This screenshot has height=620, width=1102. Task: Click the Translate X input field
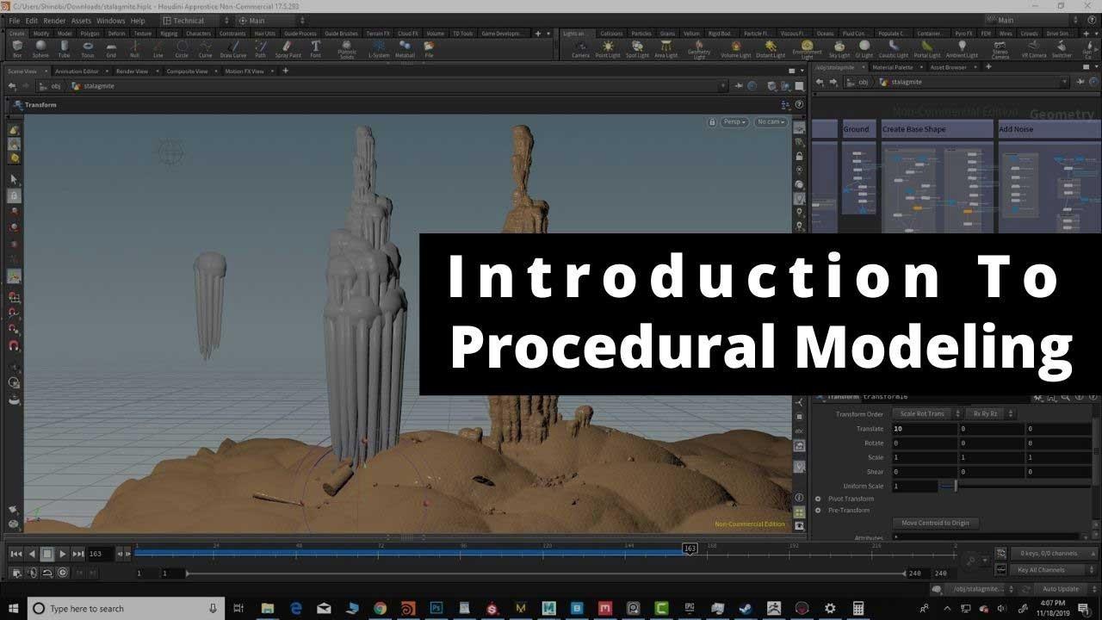coord(925,429)
